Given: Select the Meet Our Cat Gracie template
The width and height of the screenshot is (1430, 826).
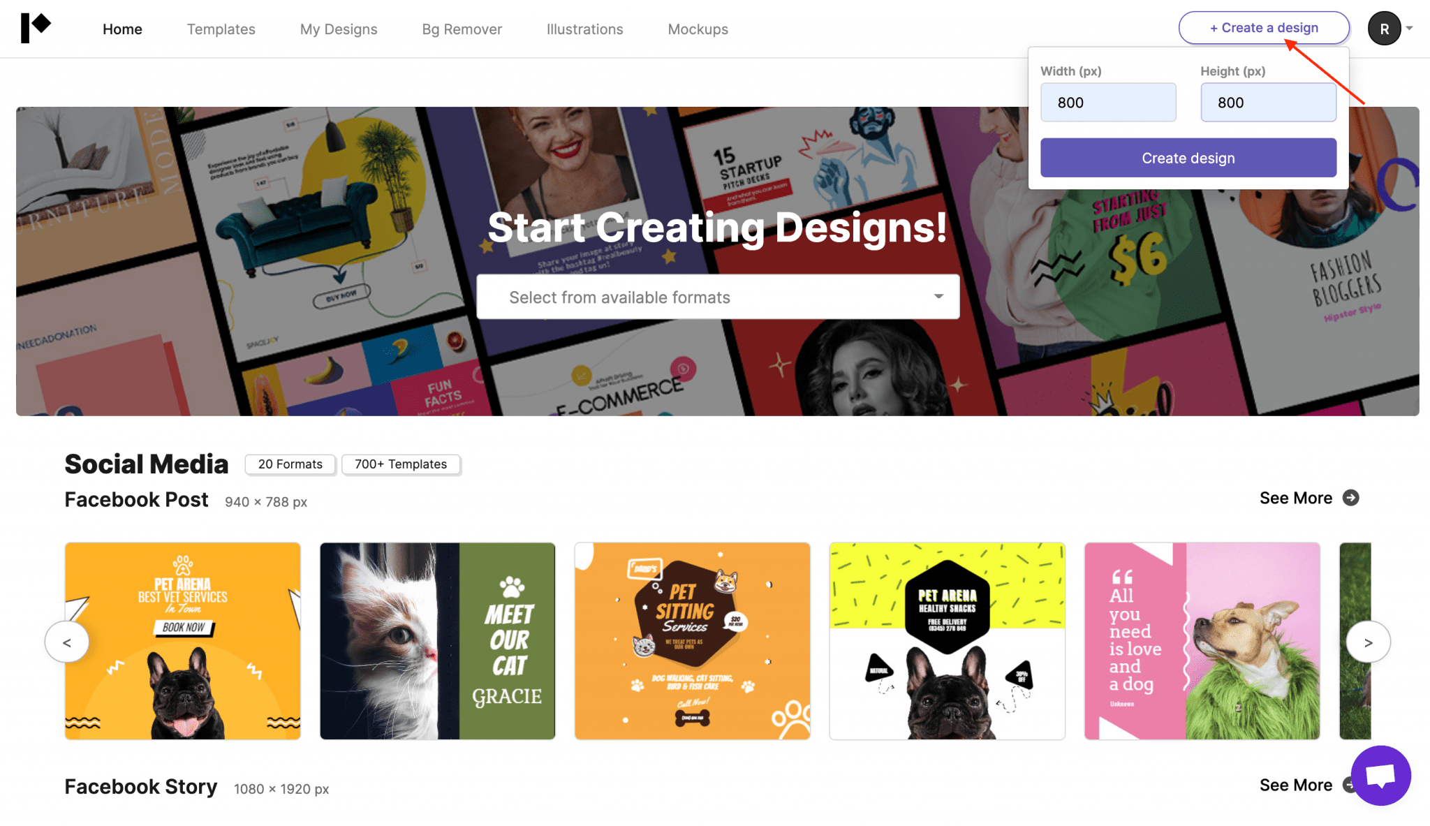Looking at the screenshot, I should [437, 641].
